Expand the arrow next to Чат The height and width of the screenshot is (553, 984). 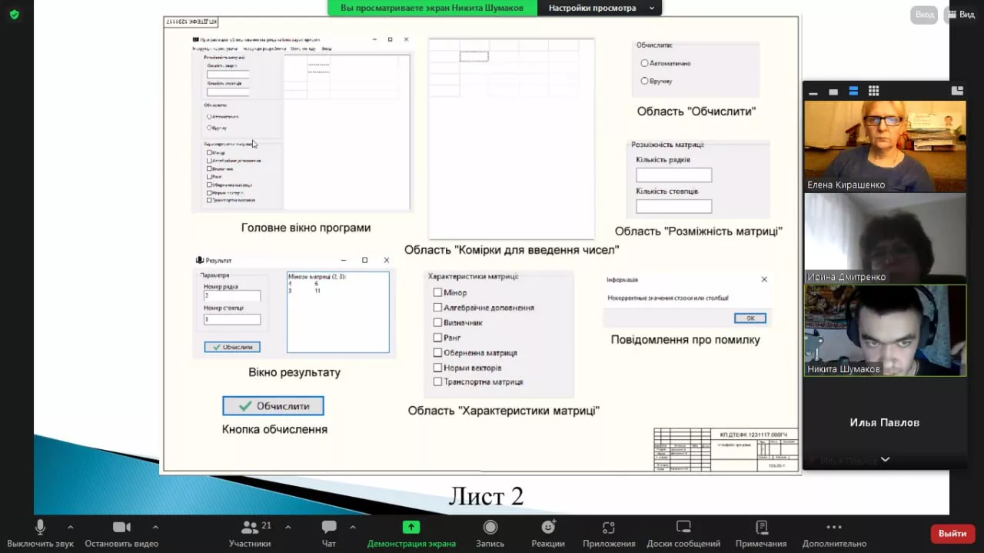point(353,528)
